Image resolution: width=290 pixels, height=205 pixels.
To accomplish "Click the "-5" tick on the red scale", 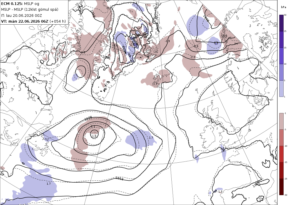I will (285, 129).
